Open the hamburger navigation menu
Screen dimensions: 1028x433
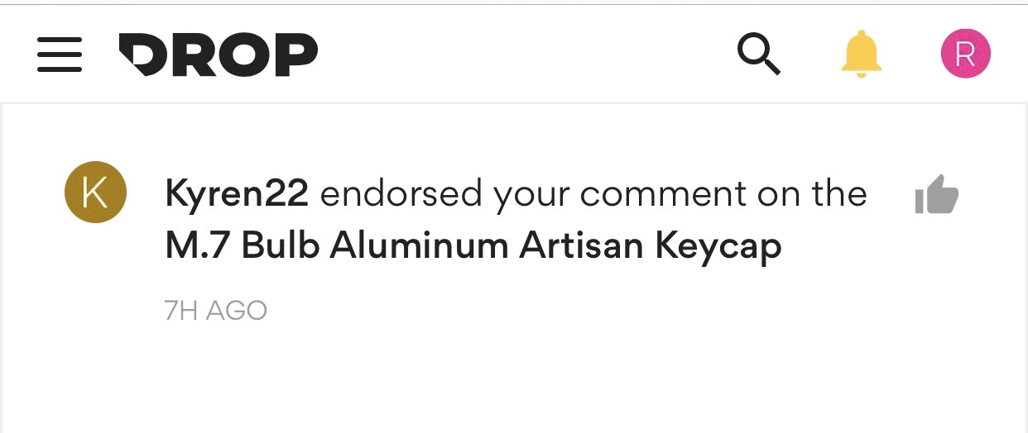click(60, 55)
